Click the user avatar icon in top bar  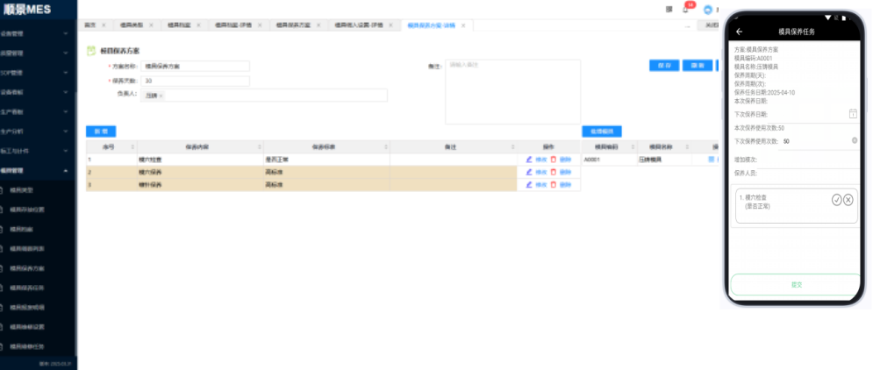click(708, 11)
